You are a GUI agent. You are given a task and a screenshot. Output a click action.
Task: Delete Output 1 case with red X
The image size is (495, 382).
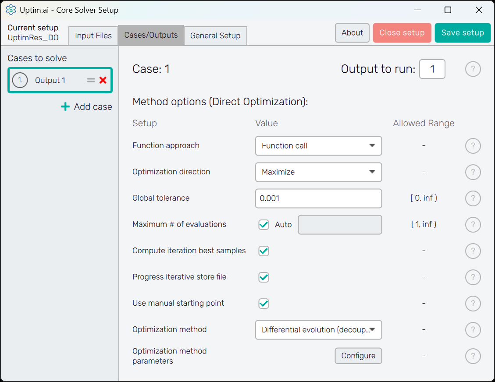click(x=103, y=80)
